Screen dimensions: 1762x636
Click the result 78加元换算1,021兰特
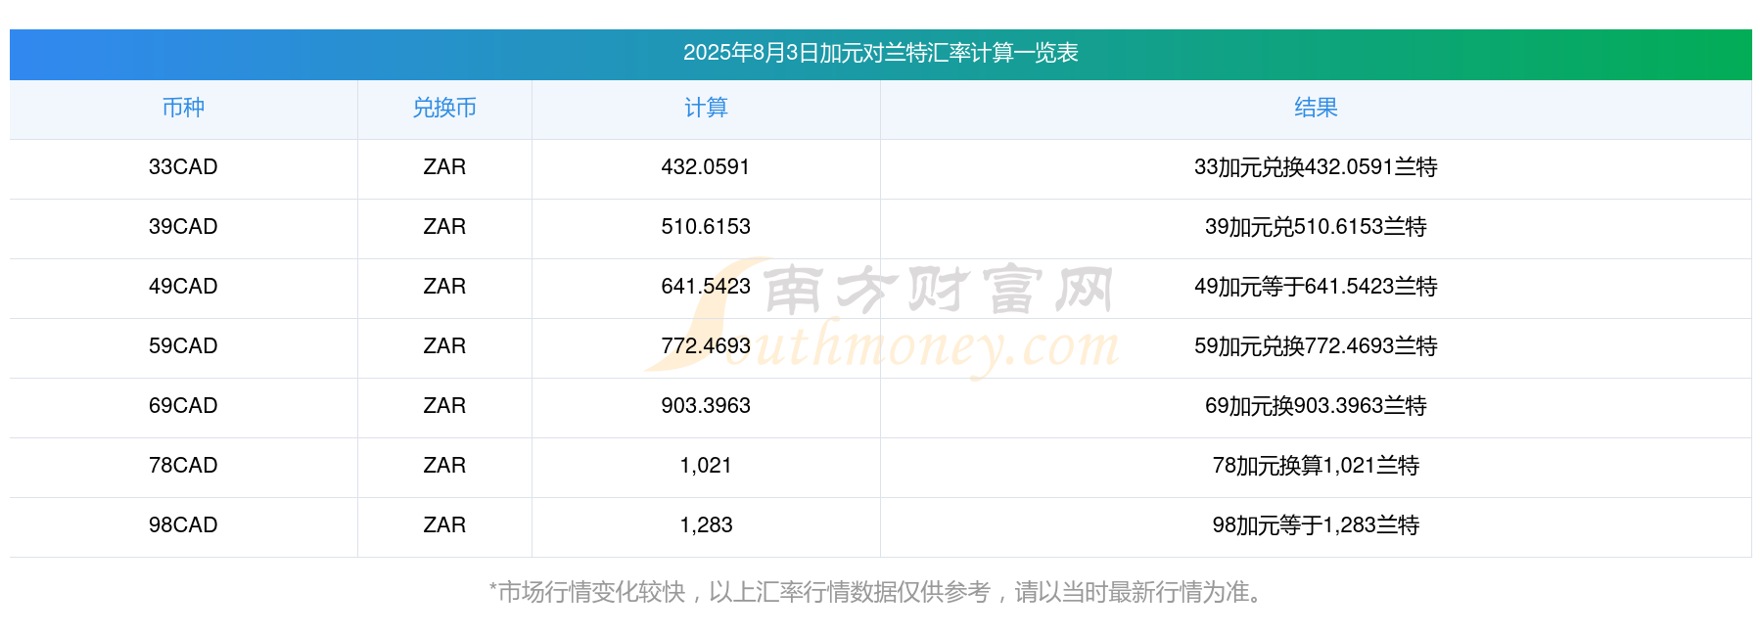(1316, 466)
